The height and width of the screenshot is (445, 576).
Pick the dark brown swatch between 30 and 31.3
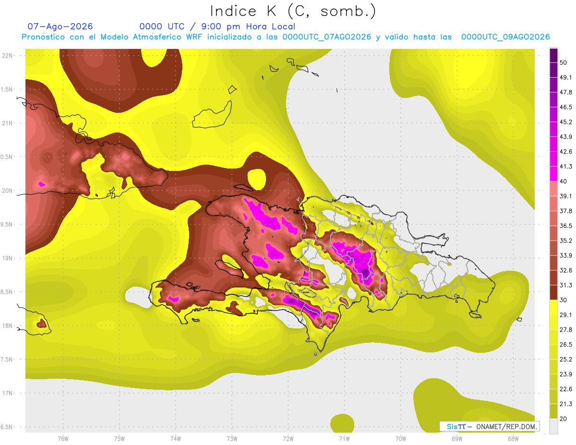553,293
